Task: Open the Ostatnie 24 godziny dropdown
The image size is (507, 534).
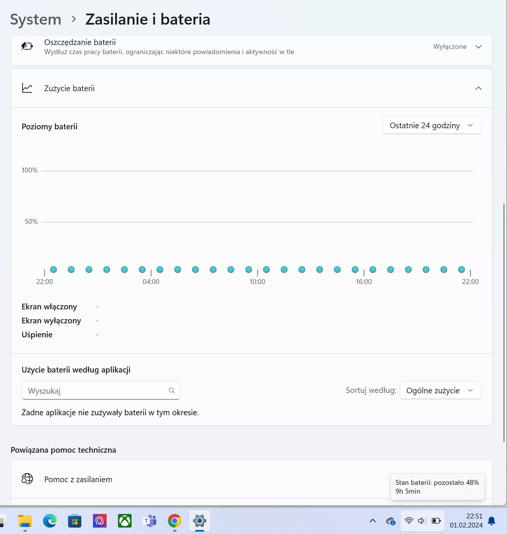Action: [x=432, y=125]
